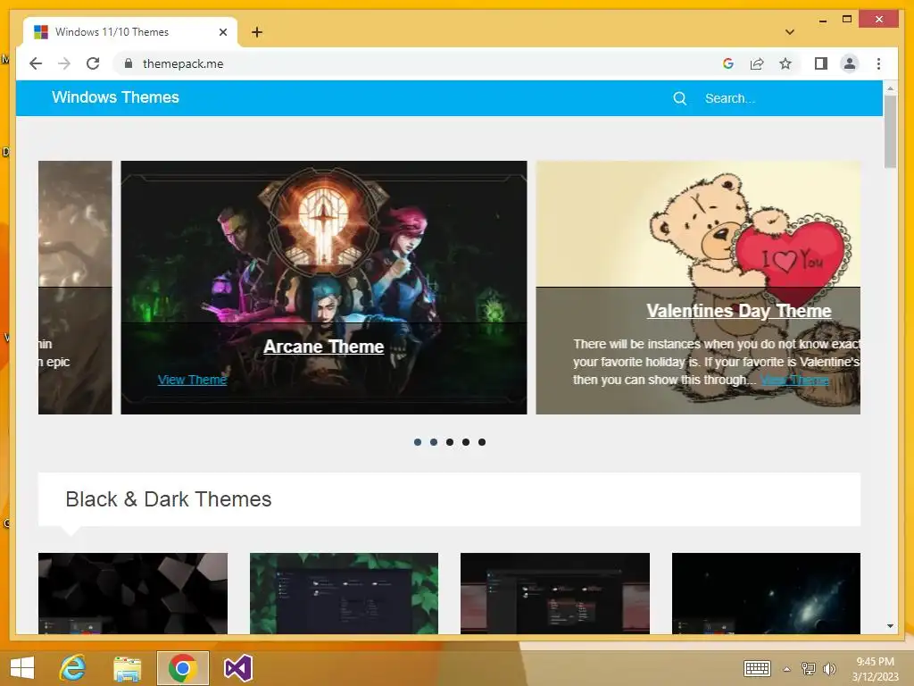Select the first carousel dot
The width and height of the screenshot is (914, 686).
pyautogui.click(x=418, y=442)
